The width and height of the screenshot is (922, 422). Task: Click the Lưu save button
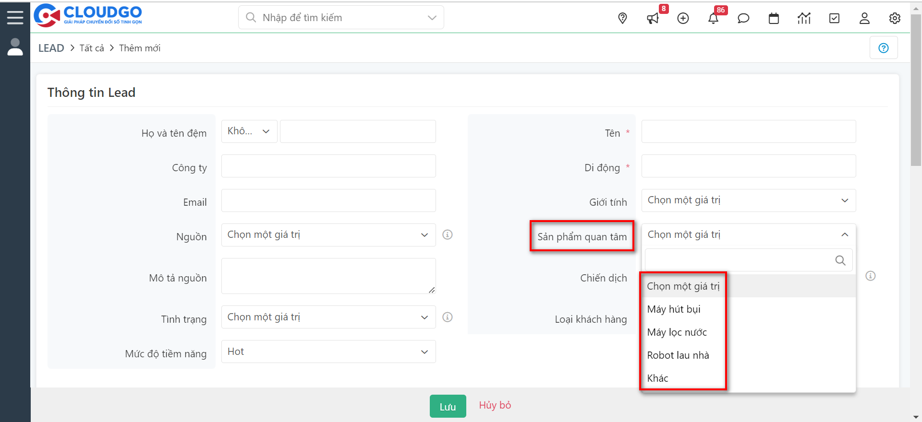click(448, 407)
